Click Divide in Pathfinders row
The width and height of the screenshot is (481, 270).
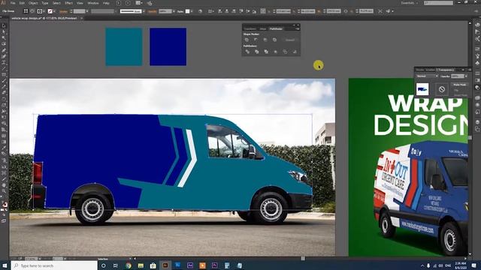[x=247, y=52]
